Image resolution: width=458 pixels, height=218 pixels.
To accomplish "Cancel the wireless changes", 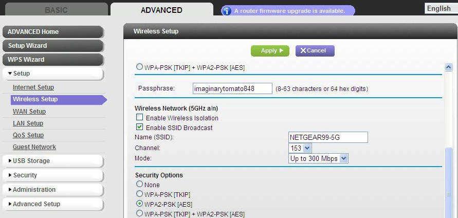I will click(315, 51).
